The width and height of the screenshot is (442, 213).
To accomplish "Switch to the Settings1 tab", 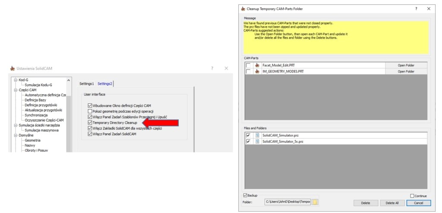I will [86, 83].
